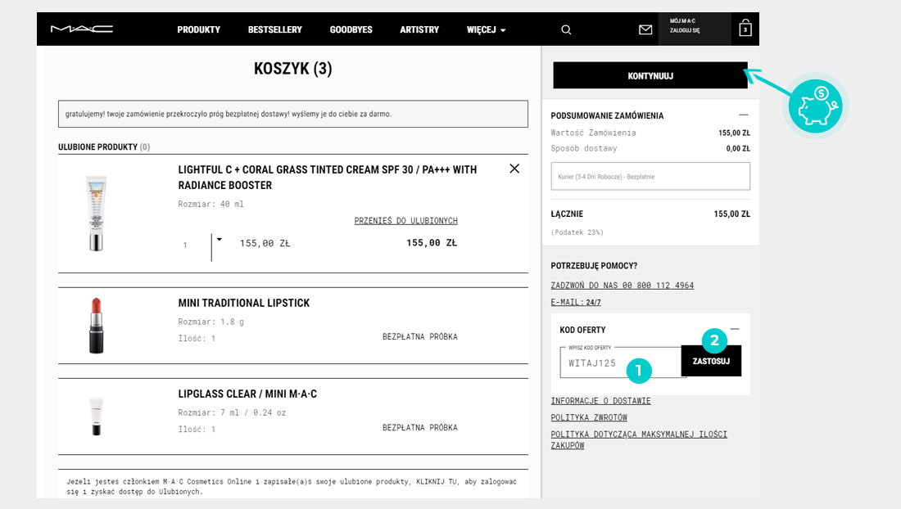The height and width of the screenshot is (509, 901).
Task: Go to Bestsellery menu item
Action: coord(274,29)
